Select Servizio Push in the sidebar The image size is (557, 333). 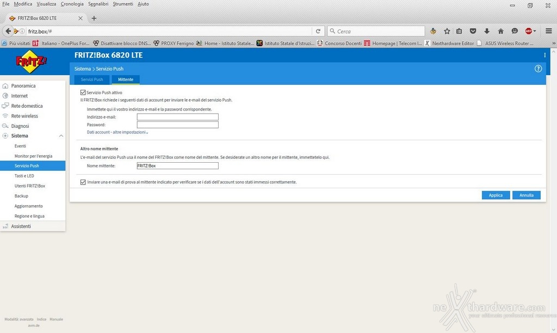point(33,165)
